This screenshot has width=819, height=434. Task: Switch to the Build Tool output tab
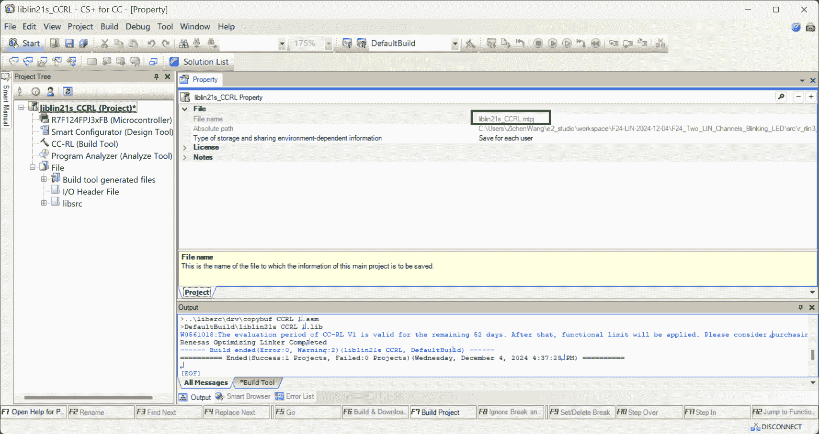click(x=258, y=382)
